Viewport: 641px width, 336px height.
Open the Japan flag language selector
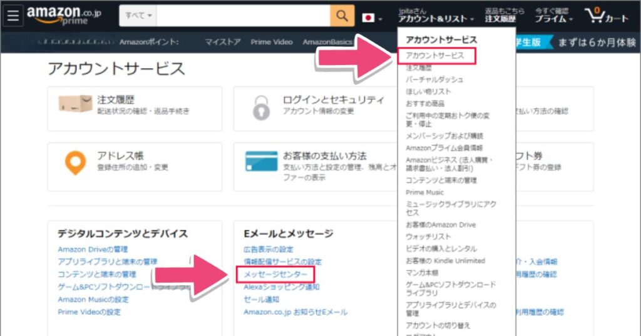tap(372, 18)
